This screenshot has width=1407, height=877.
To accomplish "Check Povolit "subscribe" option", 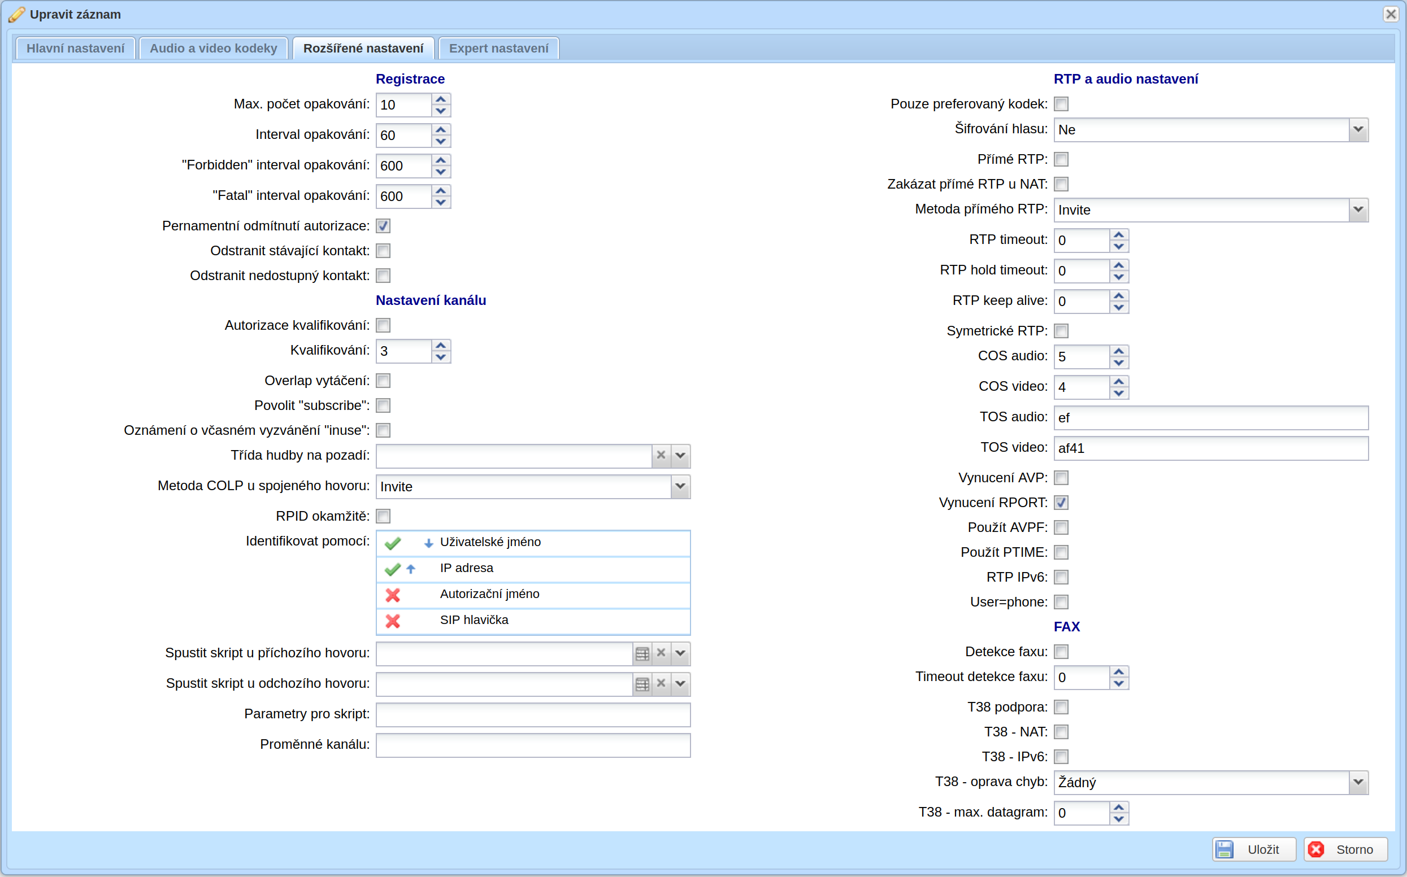I will click(383, 405).
